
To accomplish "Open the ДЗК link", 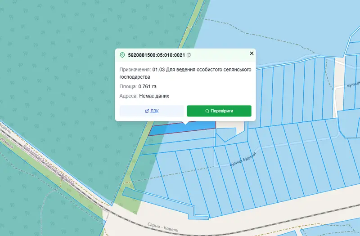I will coord(152,111).
